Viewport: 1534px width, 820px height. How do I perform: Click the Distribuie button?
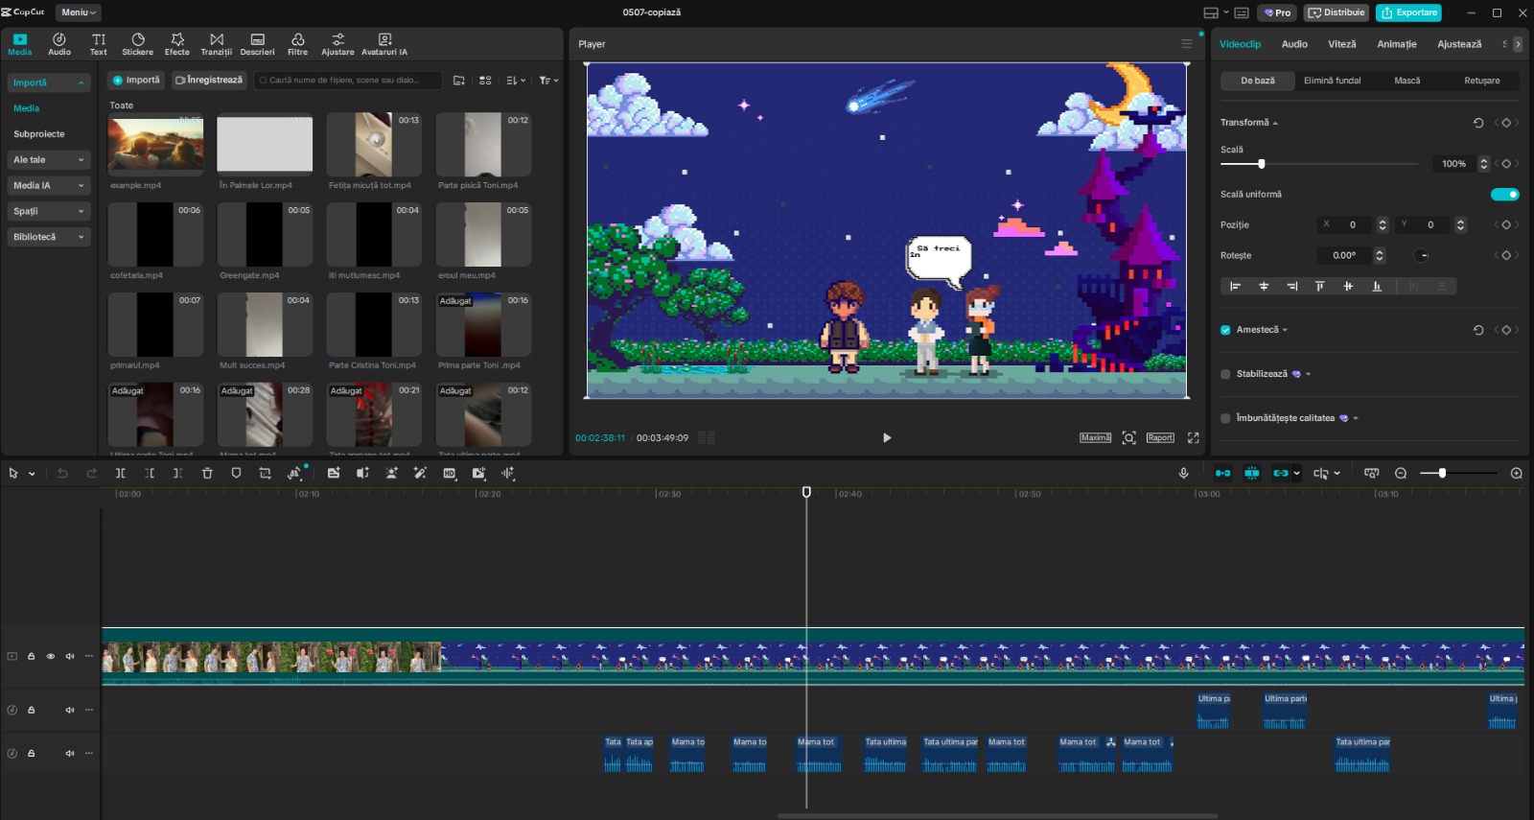[x=1336, y=12]
